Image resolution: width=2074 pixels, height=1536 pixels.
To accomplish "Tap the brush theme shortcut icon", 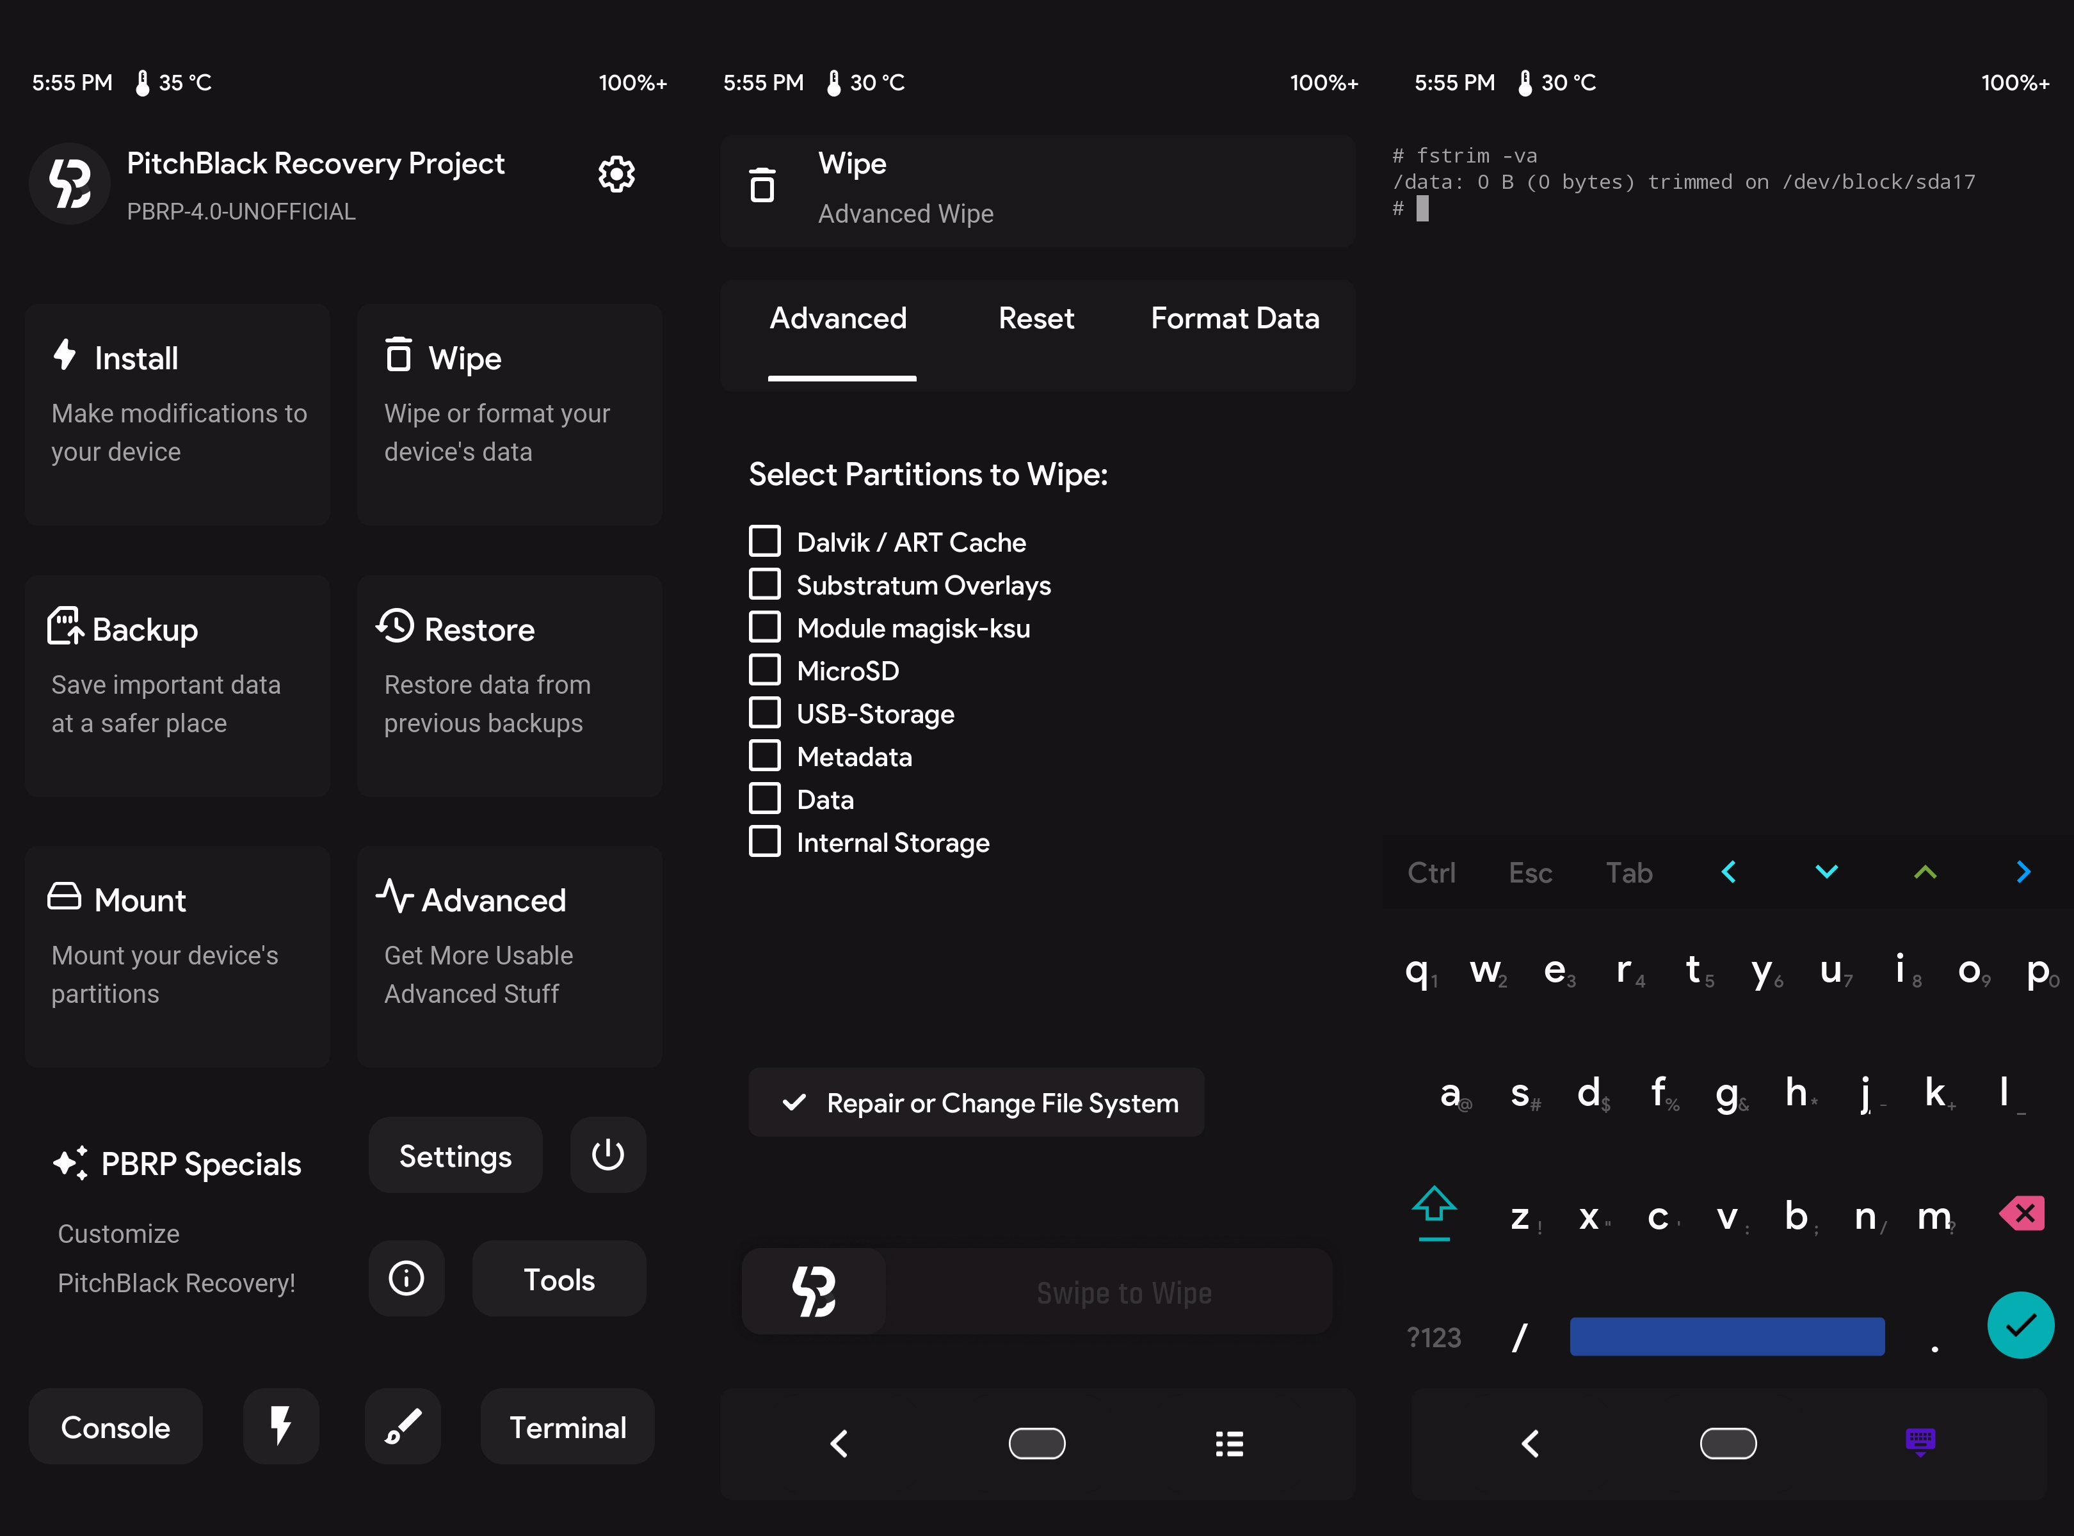I will tap(403, 1427).
